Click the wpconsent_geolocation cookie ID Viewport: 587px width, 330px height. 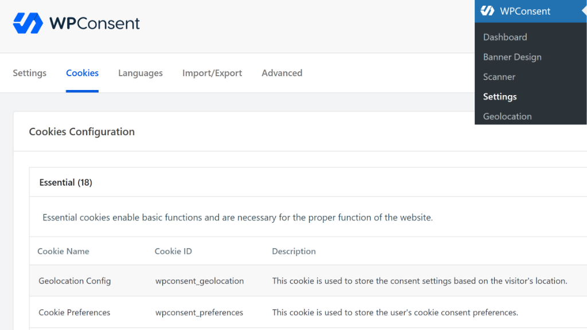199,281
